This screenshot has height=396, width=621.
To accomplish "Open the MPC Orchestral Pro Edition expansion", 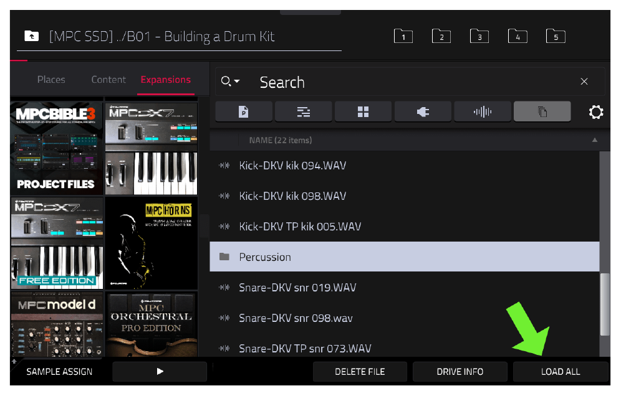I will pos(152,324).
